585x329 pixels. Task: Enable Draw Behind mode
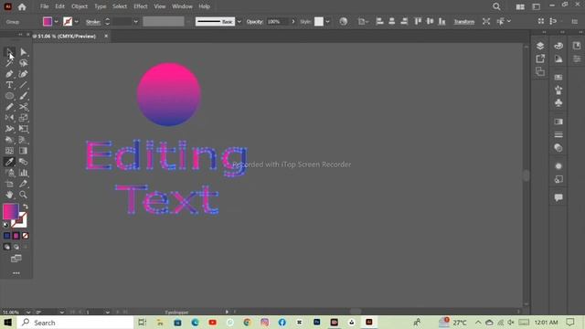point(16,247)
